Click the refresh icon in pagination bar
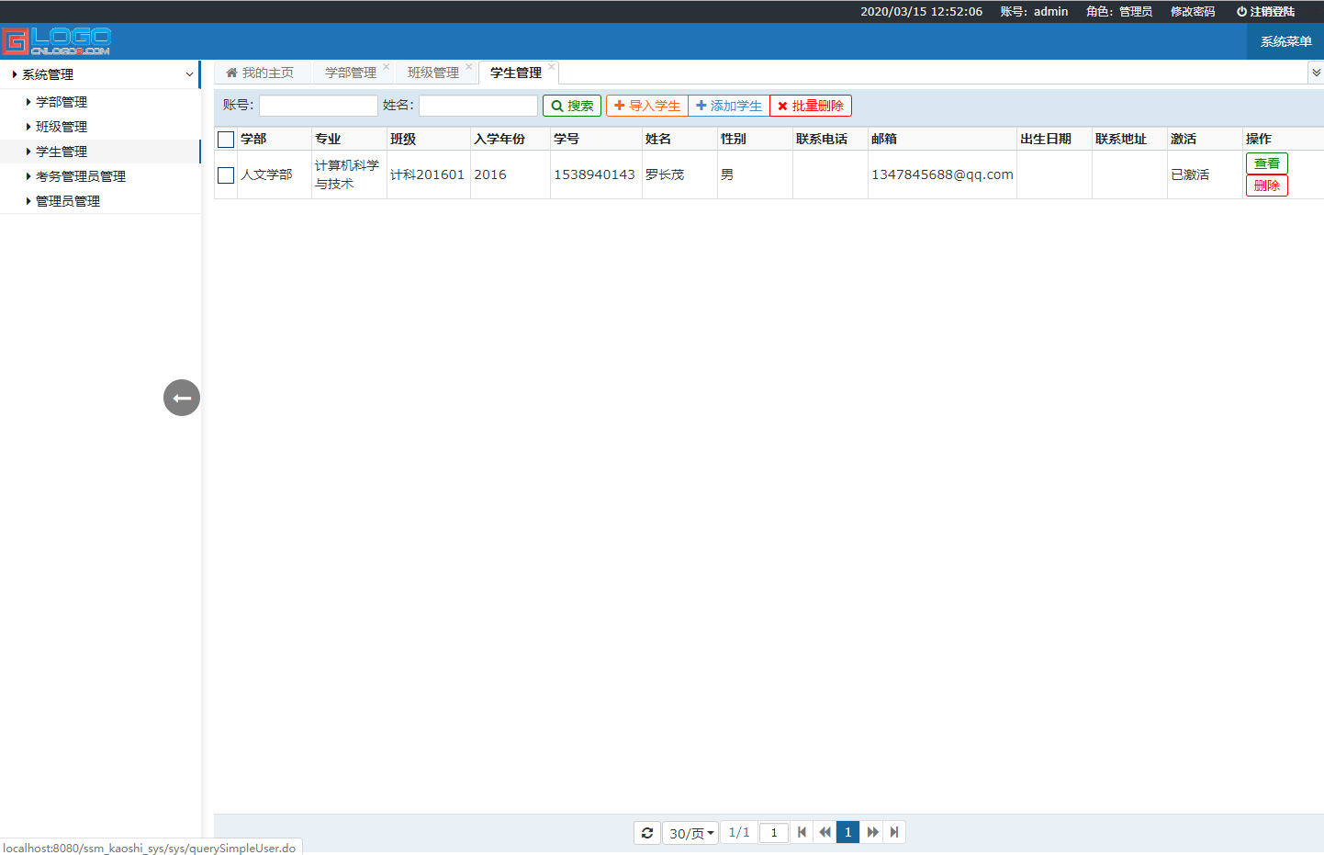 (647, 832)
